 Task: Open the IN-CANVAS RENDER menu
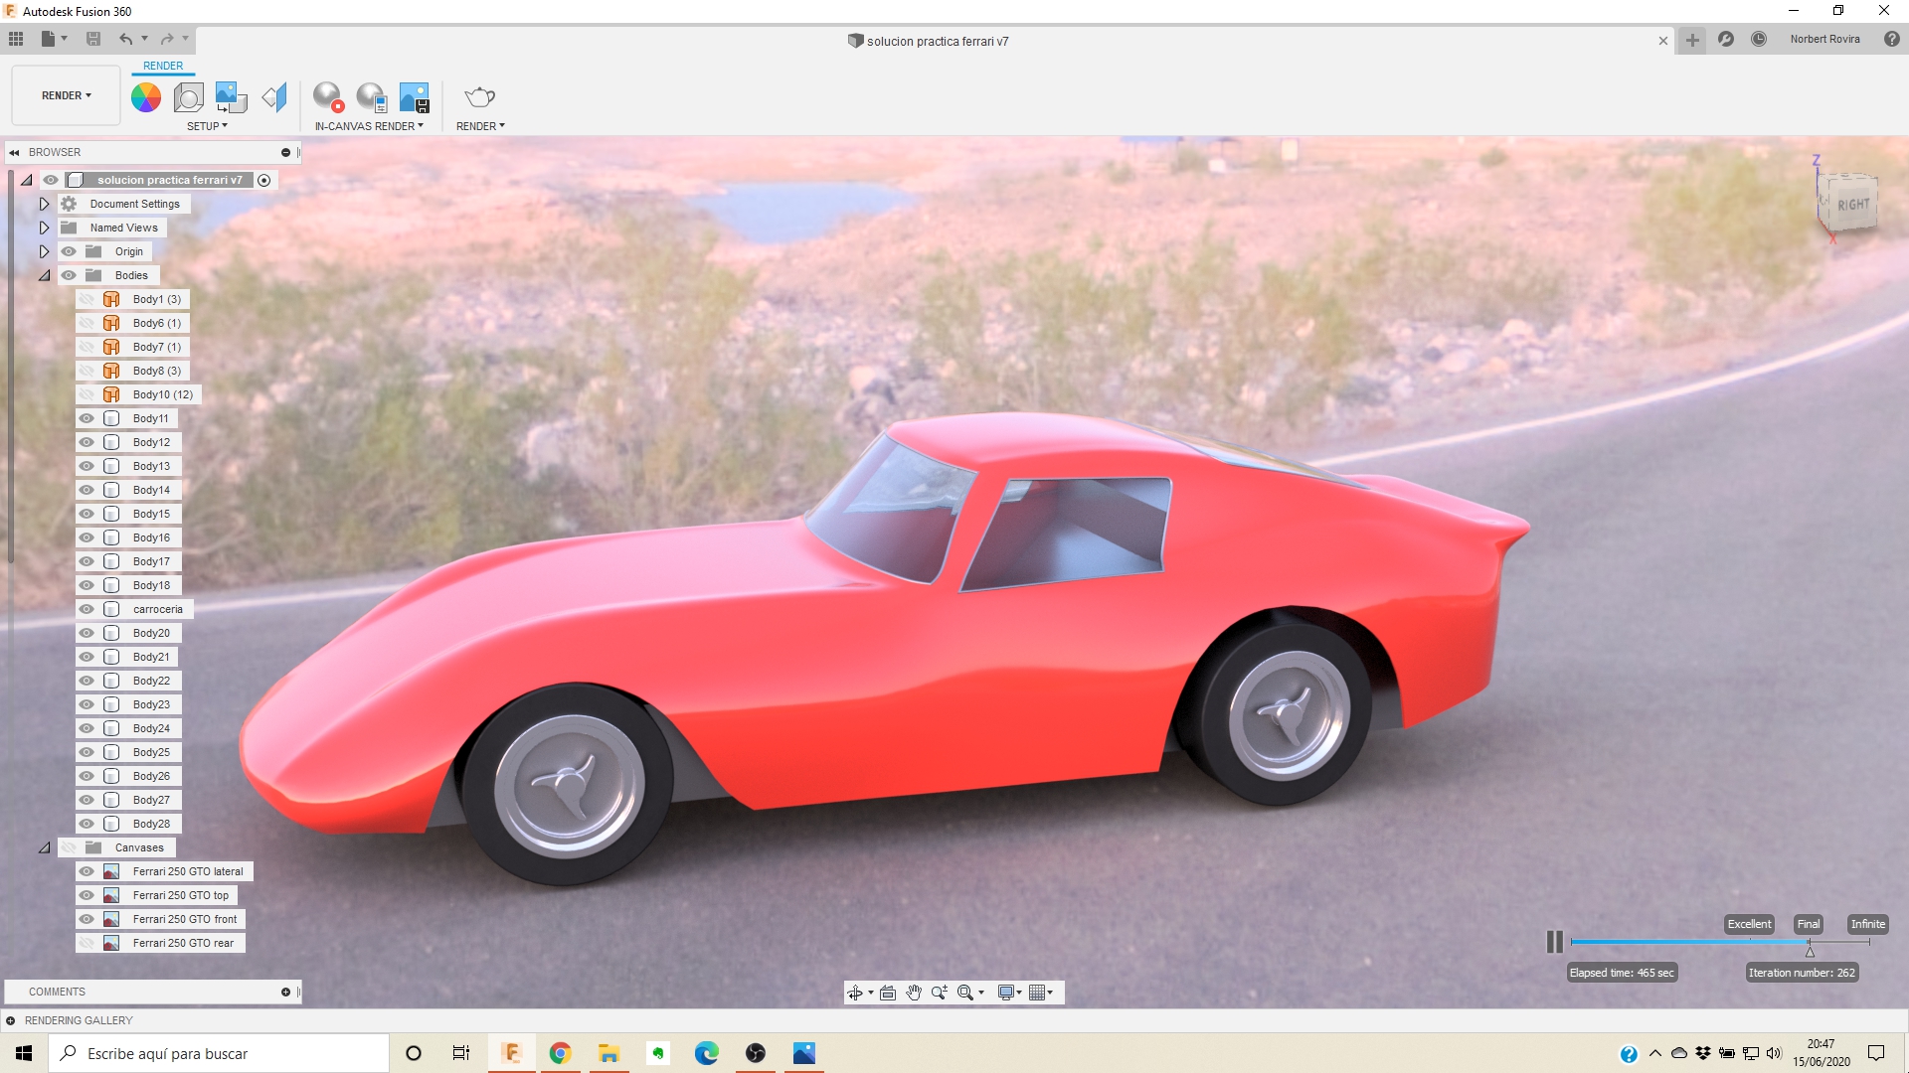point(369,126)
